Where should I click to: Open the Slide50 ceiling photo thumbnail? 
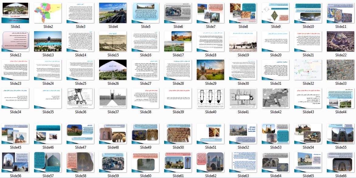coord(178,134)
